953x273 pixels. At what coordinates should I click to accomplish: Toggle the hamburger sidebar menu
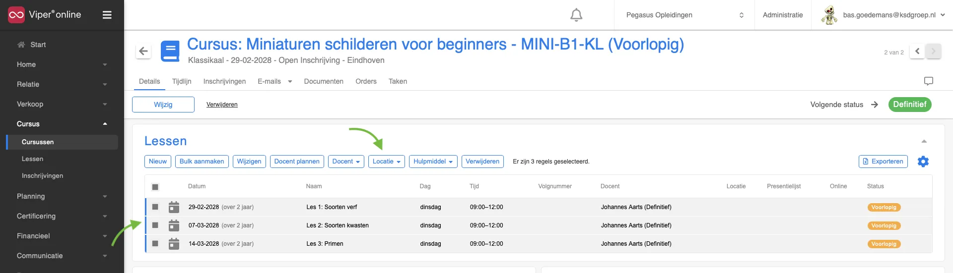(107, 15)
